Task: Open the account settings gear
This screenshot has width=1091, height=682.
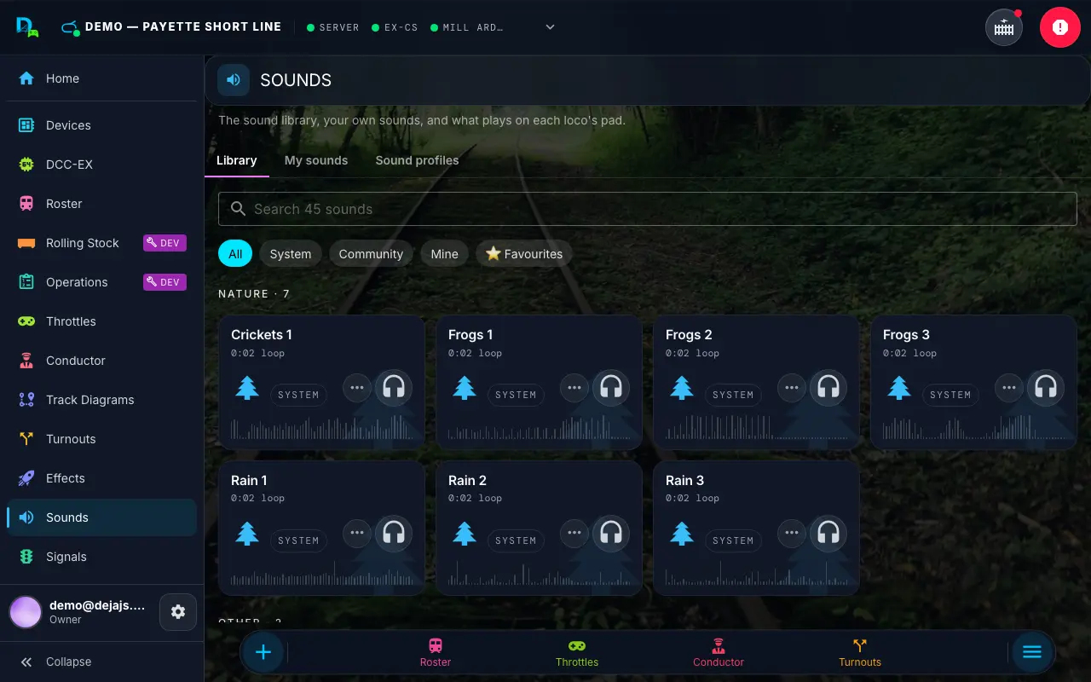Action: 178,612
